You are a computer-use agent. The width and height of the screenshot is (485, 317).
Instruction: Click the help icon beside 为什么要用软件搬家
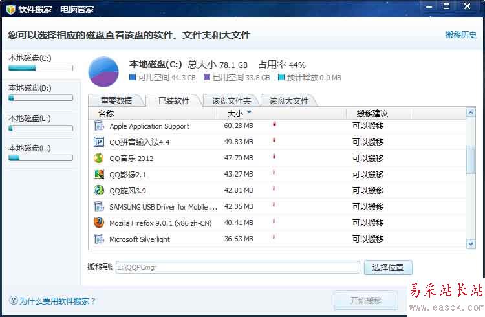click(14, 300)
